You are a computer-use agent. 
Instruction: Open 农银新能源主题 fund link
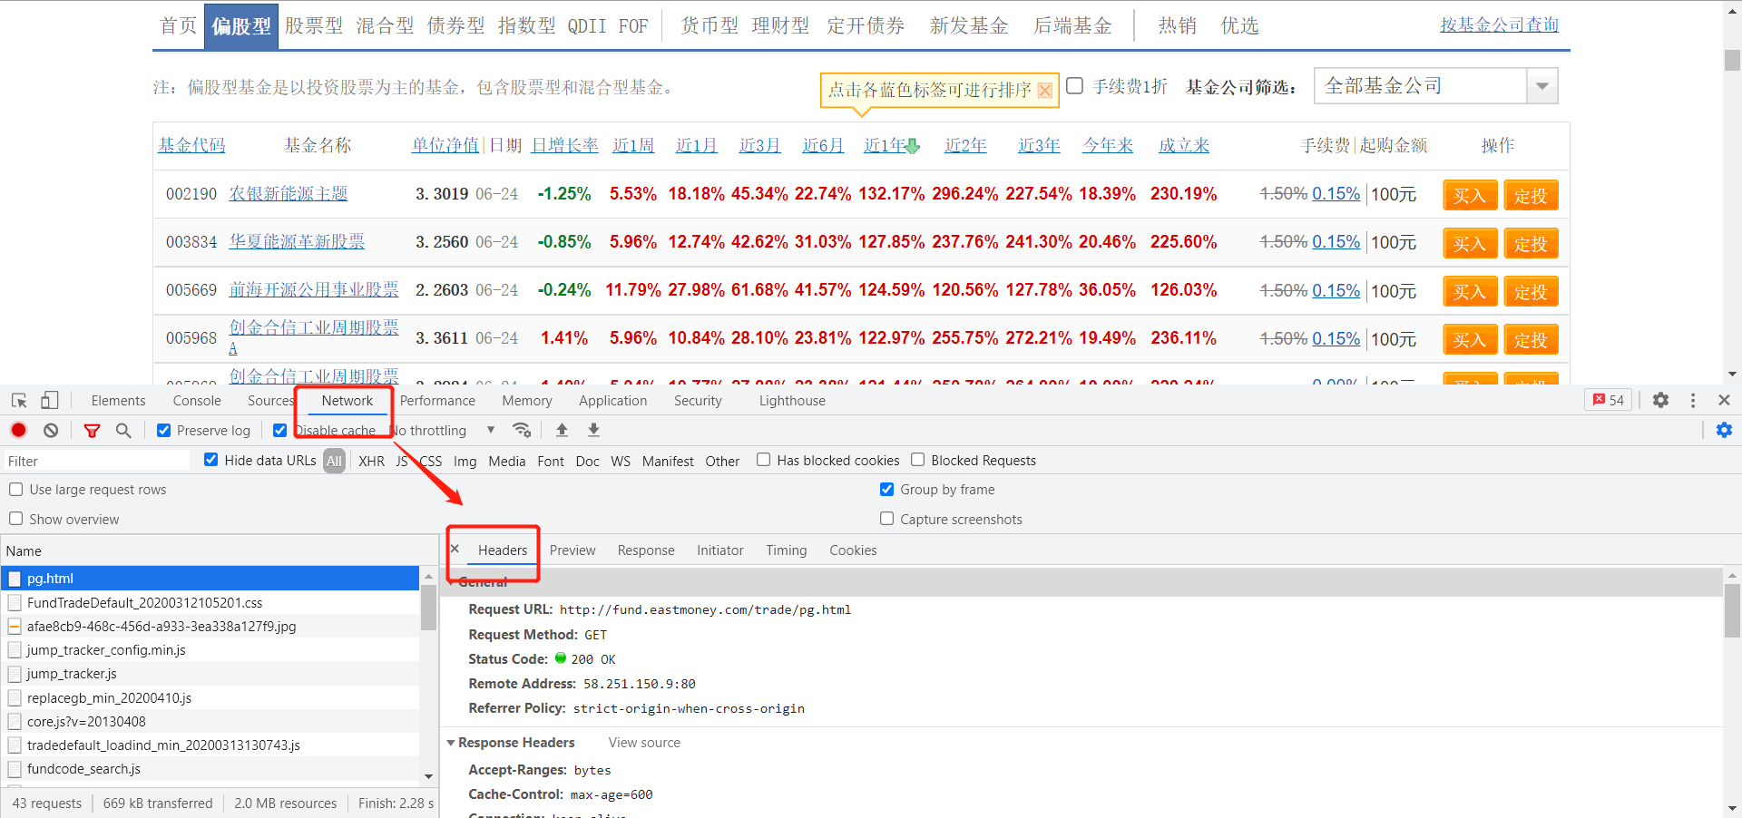click(289, 193)
